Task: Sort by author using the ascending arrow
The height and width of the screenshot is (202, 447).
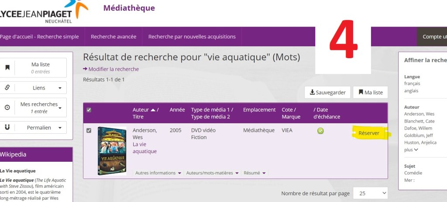Action: click(x=153, y=110)
